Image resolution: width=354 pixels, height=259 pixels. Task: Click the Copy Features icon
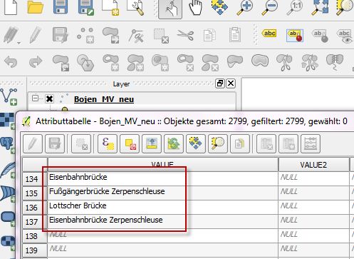(209, 36)
